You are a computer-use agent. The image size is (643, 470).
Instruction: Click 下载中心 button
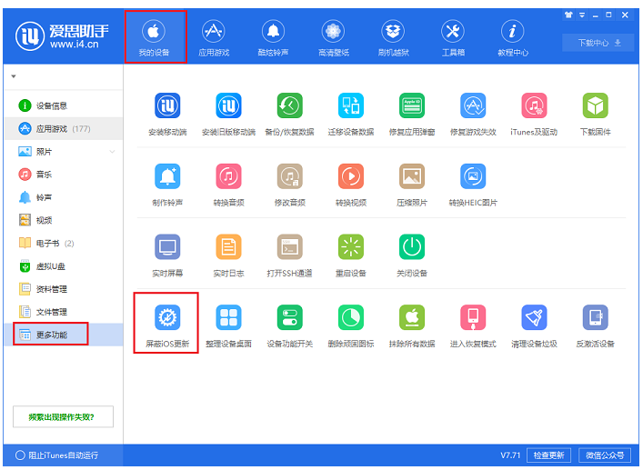(598, 43)
